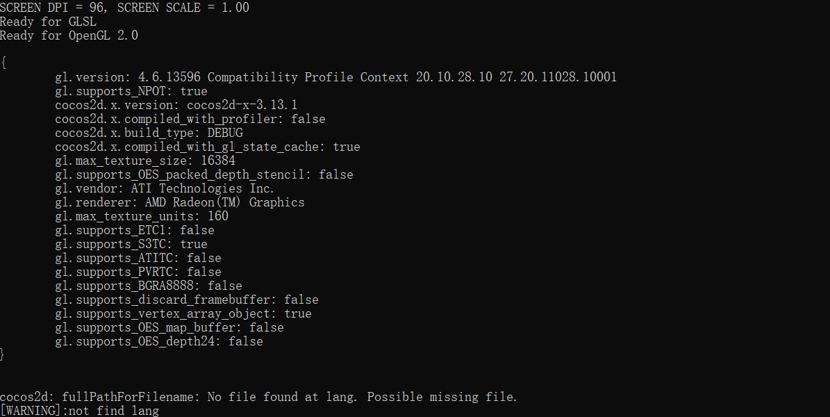Click the compiled_with_profiler line
This screenshot has width=830, height=417.
coord(190,119)
